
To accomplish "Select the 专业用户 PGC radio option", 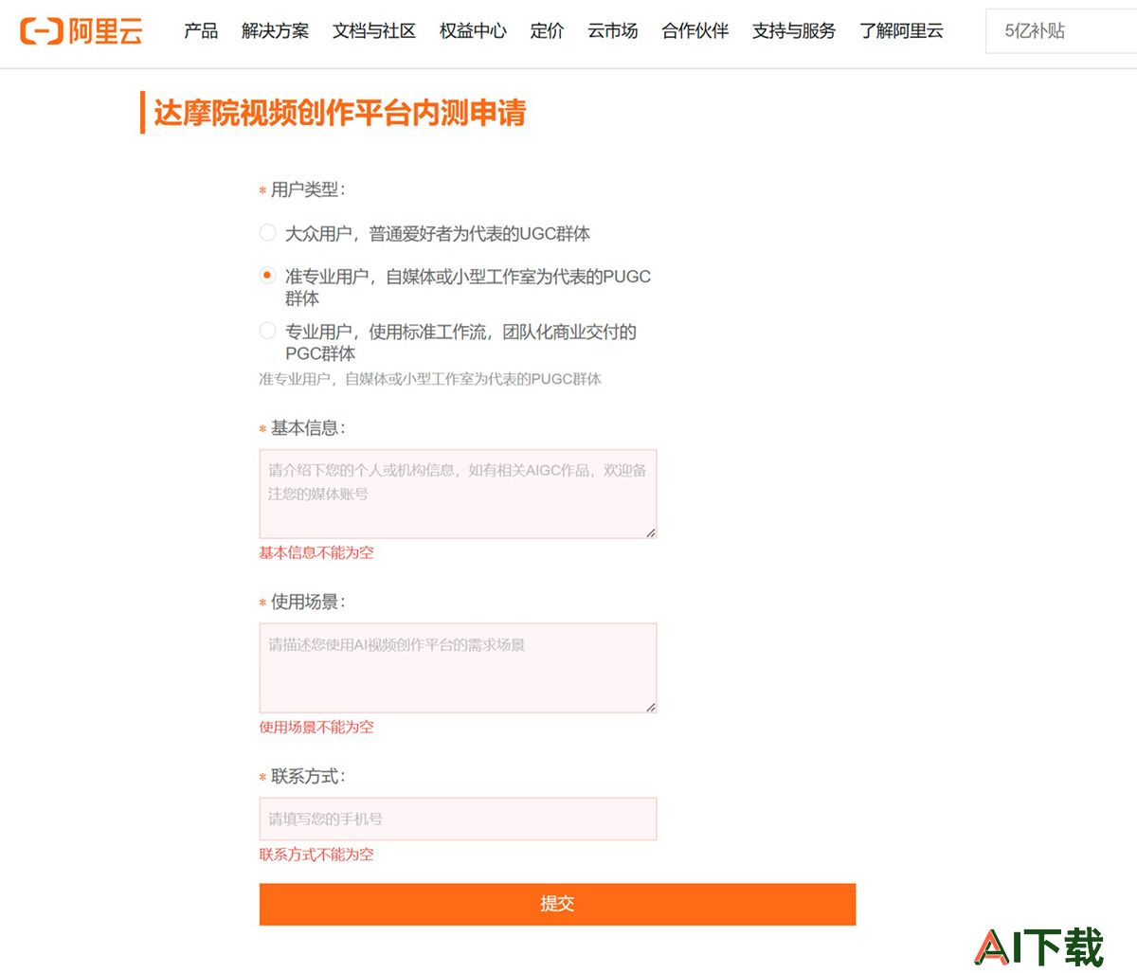I will (x=268, y=331).
